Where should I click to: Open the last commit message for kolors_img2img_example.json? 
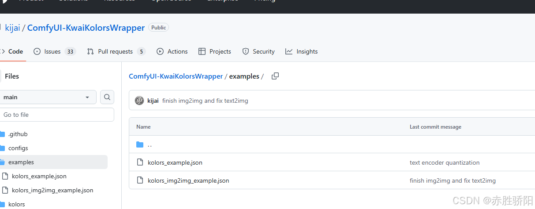pyautogui.click(x=453, y=180)
